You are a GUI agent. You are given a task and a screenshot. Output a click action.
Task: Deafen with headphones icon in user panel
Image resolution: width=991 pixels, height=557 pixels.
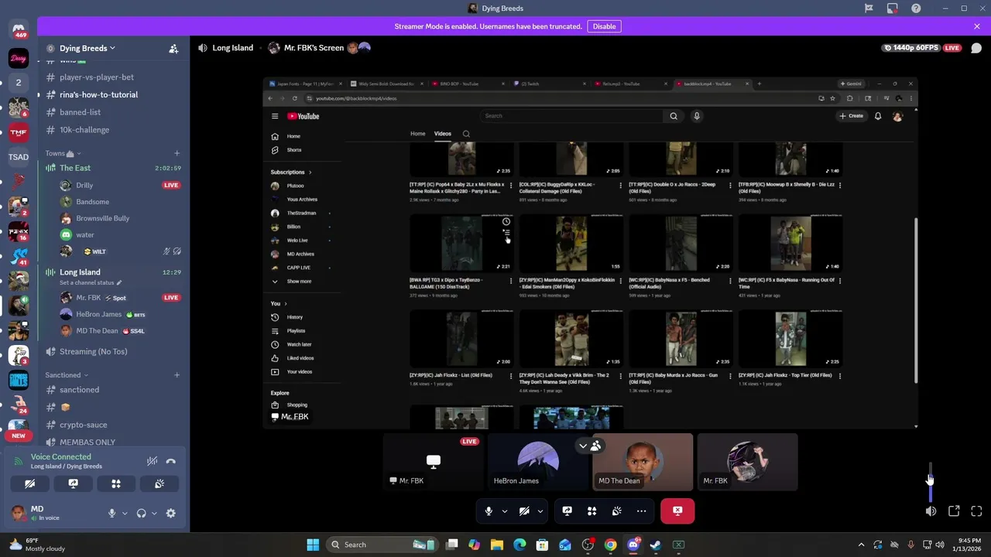click(142, 513)
